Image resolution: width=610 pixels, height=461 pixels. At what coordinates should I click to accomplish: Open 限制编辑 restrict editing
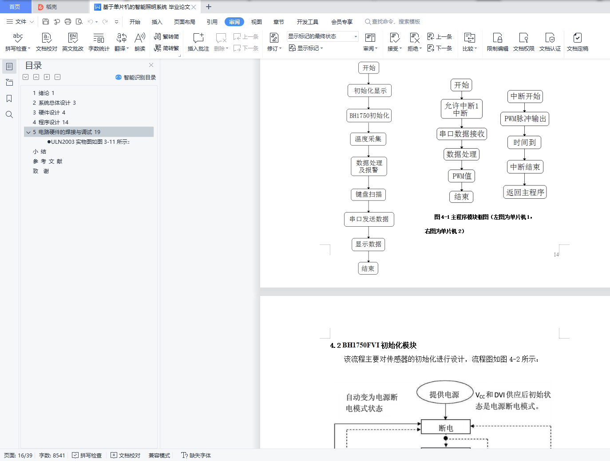click(x=498, y=42)
